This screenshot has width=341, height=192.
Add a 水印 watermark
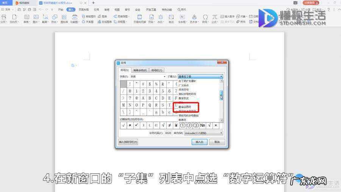(161, 19)
